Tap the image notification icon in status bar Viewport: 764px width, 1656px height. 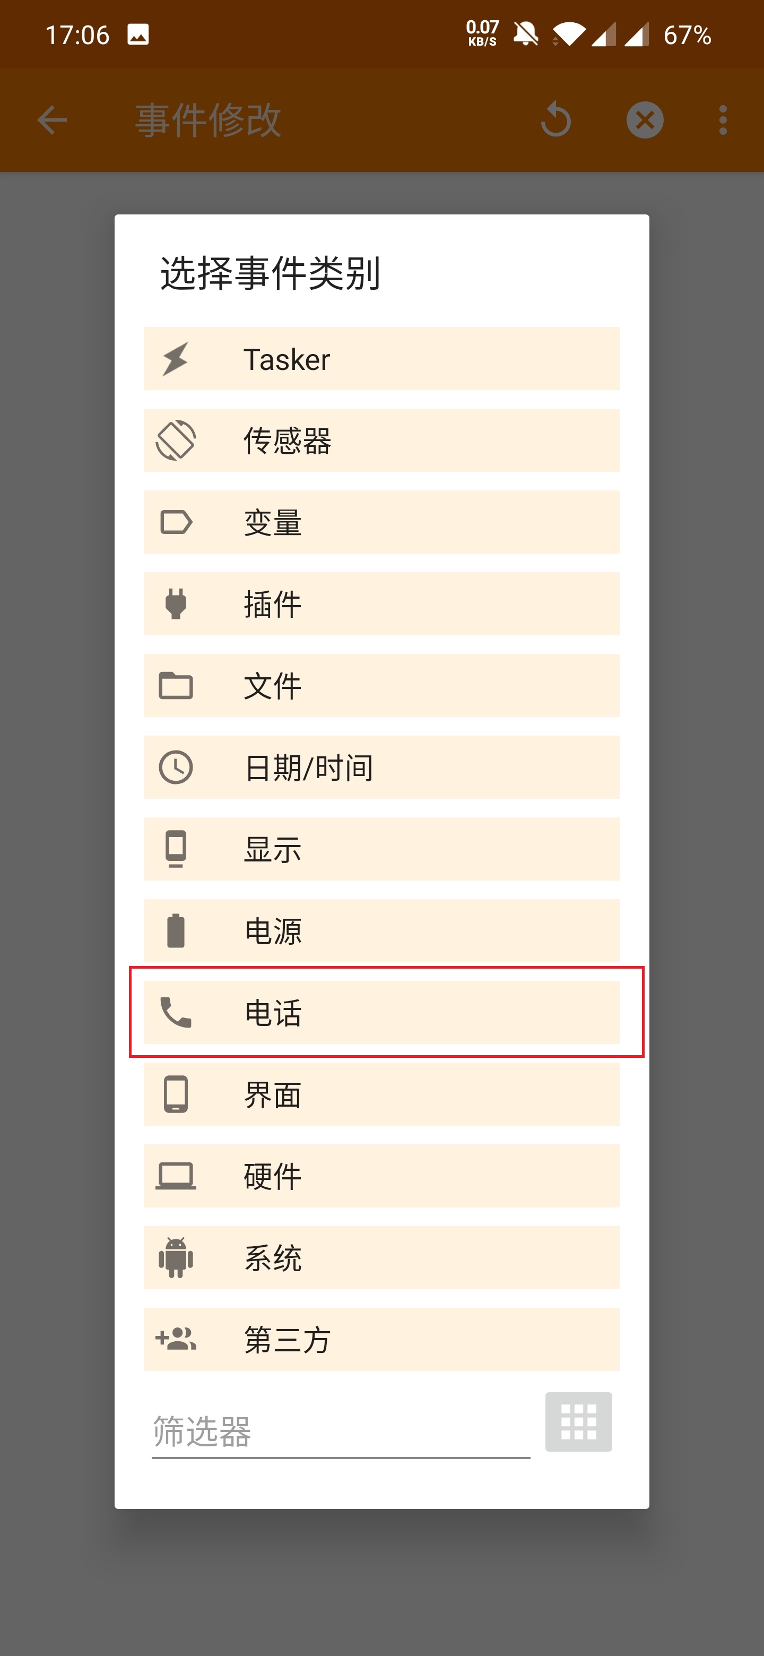138,34
